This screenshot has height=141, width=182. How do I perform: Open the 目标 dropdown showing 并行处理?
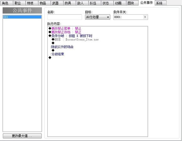pos(98,17)
